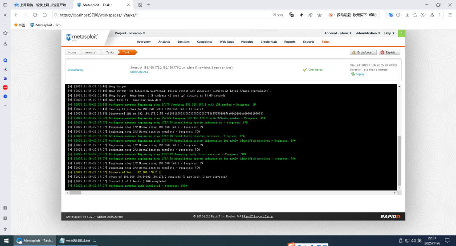This screenshot has width=456, height=246.
Task: Expand the Project - newscan dropdown
Action: [x=128, y=33]
